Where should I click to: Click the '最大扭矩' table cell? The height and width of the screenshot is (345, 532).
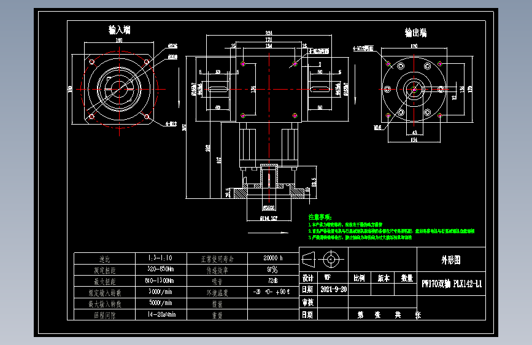point(104,282)
